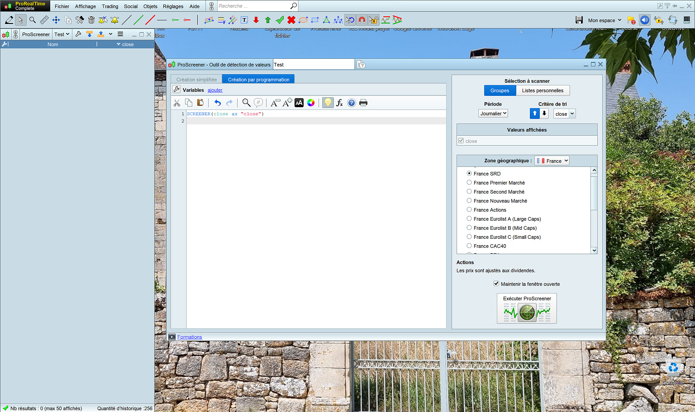Viewport: 695px width, 412px height.
Task: Place a green up arrow marker
Action: click(268, 20)
